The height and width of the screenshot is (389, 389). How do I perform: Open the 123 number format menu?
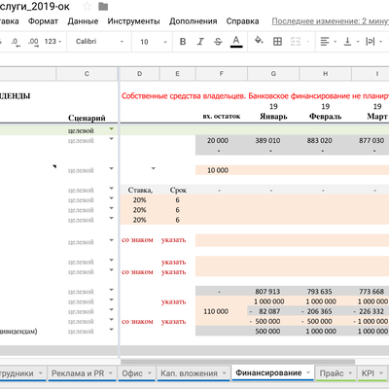click(53, 42)
